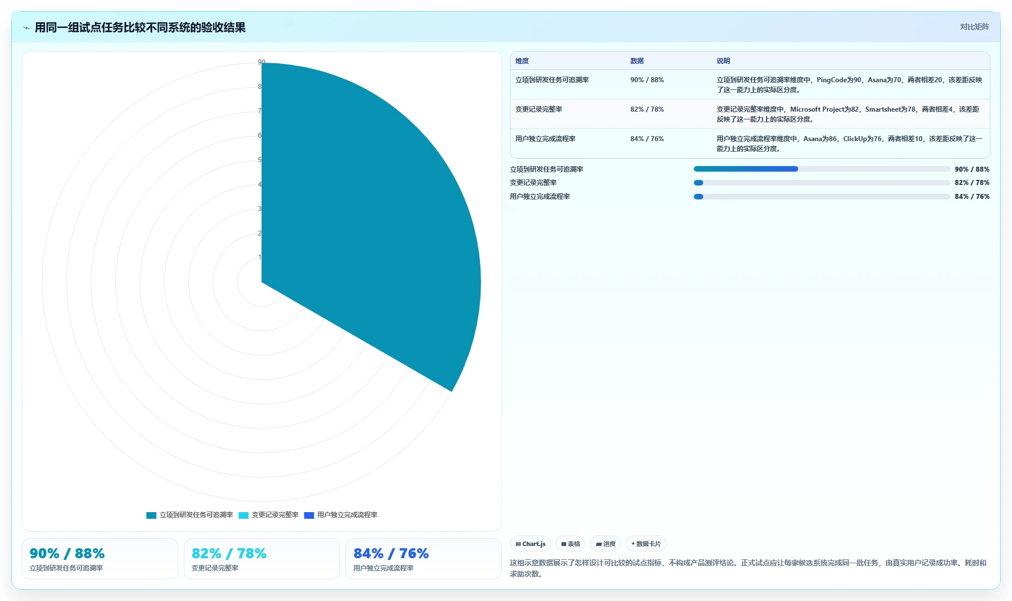Click table value 84% / 76%
Image resolution: width=1012 pixels, height=601 pixels.
click(647, 139)
